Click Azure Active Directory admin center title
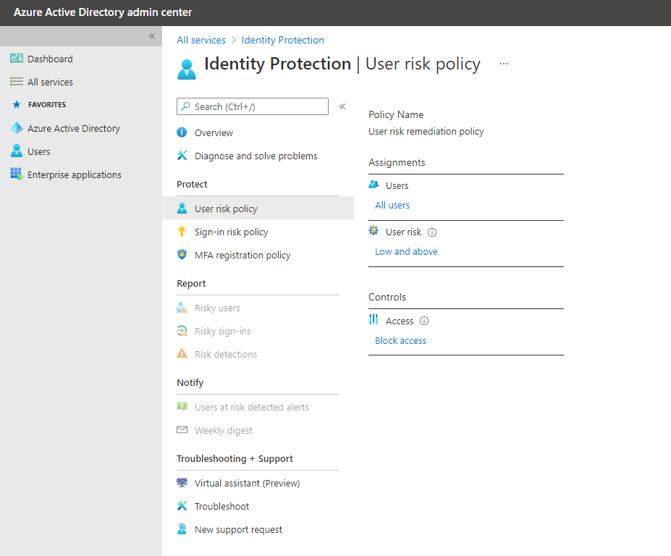Screen dimensions: 671x556 point(103,12)
